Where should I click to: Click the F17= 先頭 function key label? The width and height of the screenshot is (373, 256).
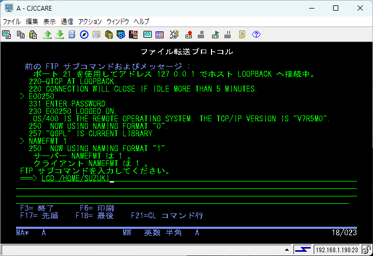[39, 216]
